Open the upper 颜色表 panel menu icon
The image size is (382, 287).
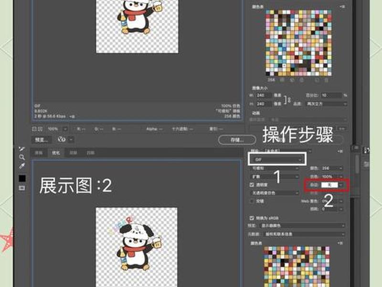pos(342,7)
